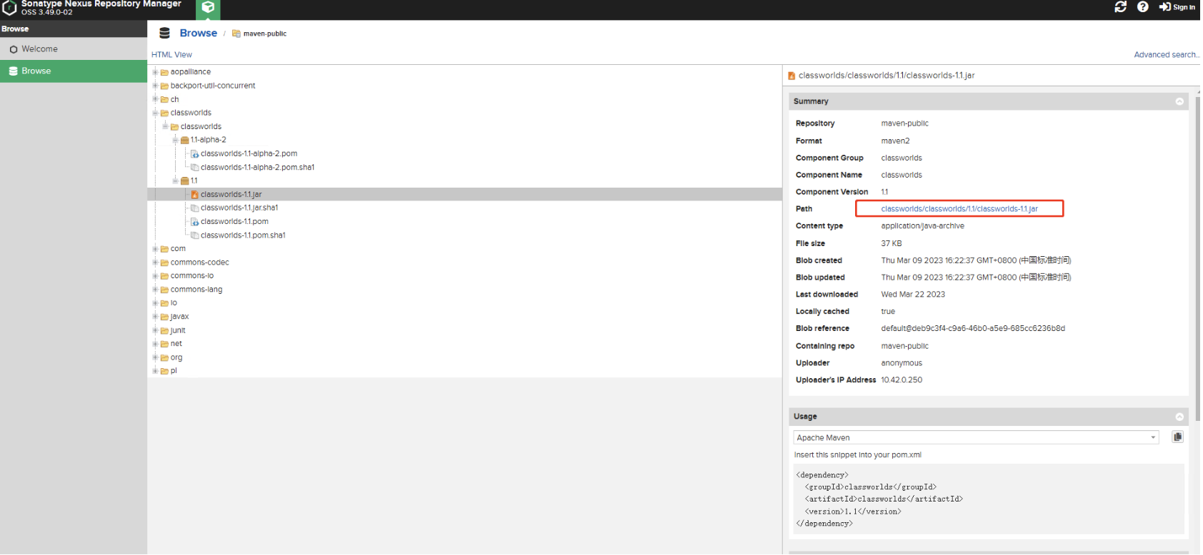Image resolution: width=1203 pixels, height=555 pixels.
Task: Collapse the Summary panel
Action: 1179,101
